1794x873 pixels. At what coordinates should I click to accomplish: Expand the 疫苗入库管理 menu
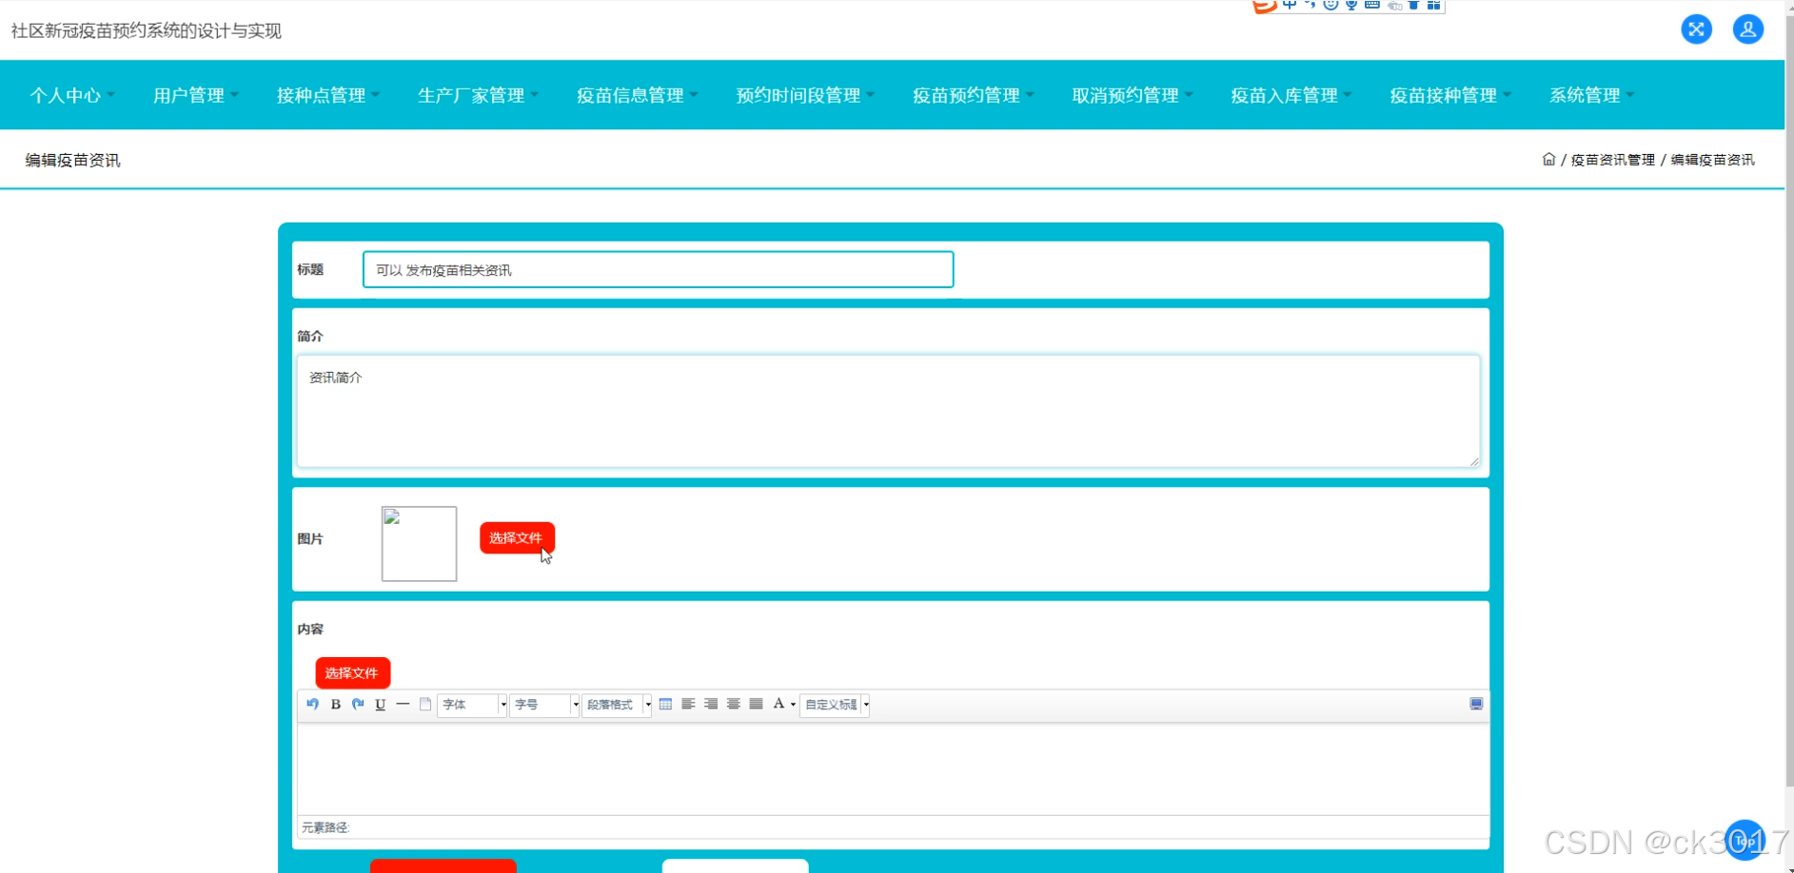(x=1291, y=95)
